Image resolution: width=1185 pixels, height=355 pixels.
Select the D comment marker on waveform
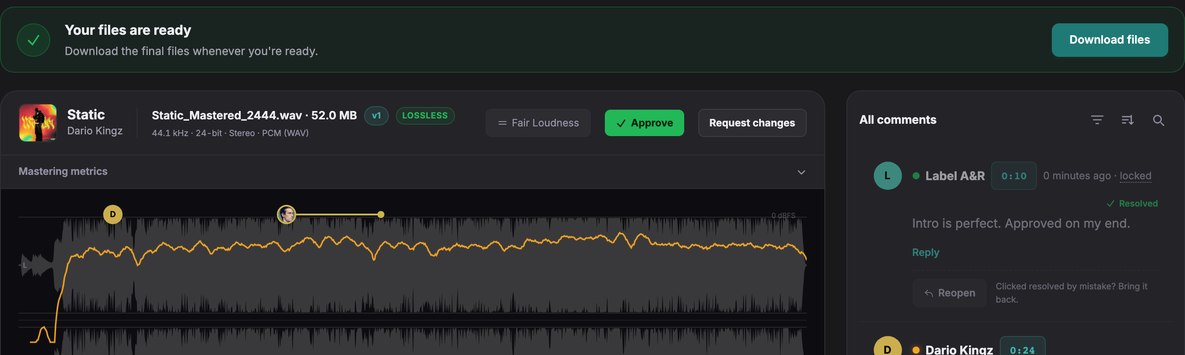tap(113, 214)
